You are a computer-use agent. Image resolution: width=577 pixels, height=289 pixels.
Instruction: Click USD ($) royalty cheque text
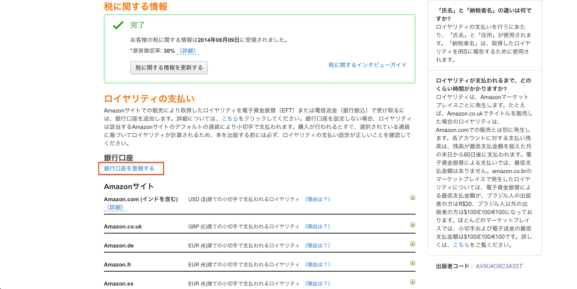pyautogui.click(x=244, y=199)
